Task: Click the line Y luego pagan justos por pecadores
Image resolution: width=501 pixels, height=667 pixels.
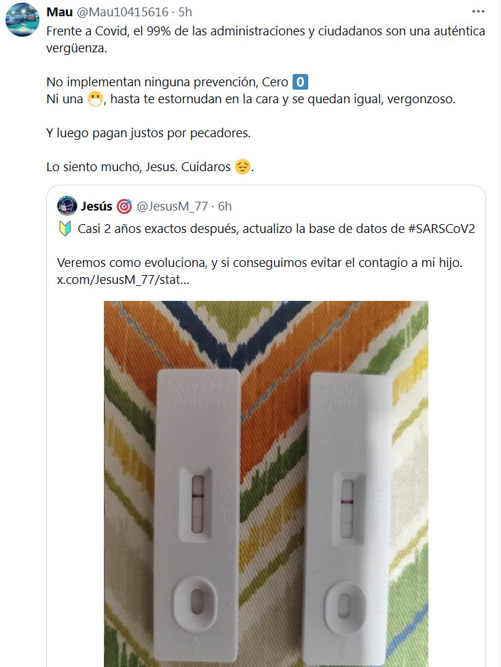Action: (149, 133)
